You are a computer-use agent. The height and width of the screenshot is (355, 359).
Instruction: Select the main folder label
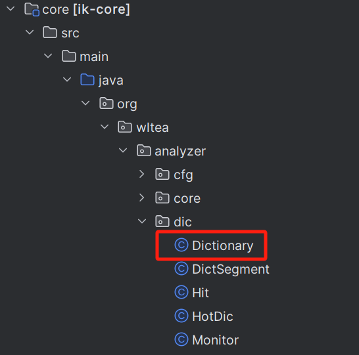tap(94, 56)
